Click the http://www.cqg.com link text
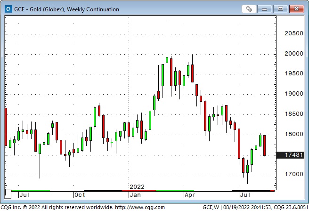 coord(140,207)
